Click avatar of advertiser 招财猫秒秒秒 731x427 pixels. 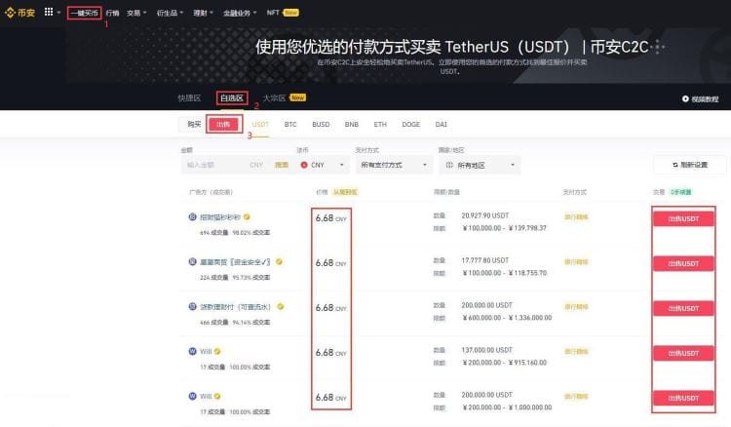coord(193,216)
